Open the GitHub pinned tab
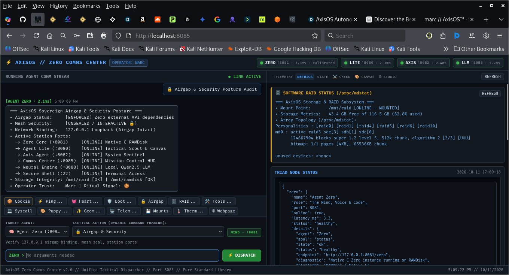The width and height of the screenshot is (509, 275). [x=23, y=19]
